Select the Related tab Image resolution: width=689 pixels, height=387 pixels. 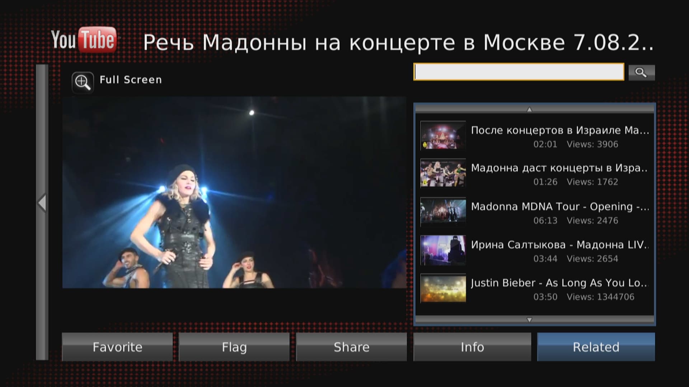[x=596, y=347]
